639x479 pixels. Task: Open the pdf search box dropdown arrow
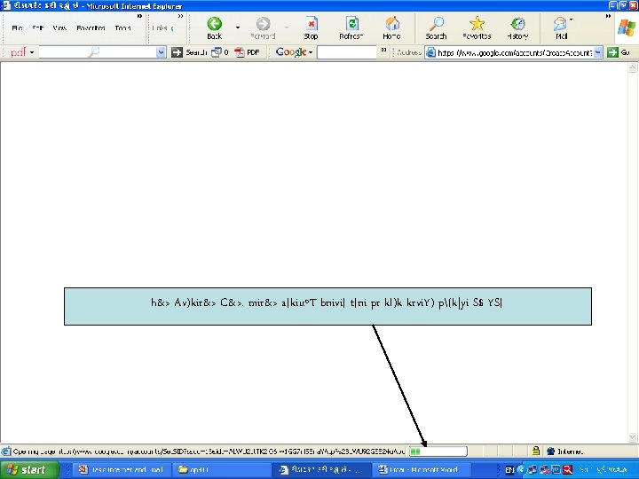point(161,52)
